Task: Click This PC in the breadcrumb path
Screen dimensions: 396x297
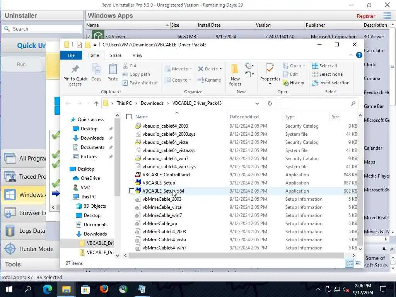Action: 124,103
